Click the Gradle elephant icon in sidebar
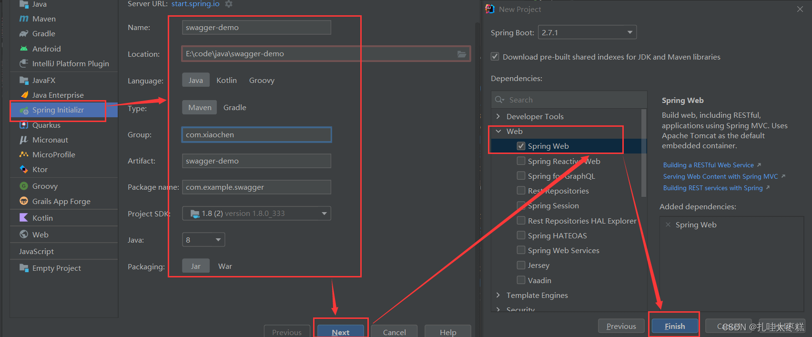Image resolution: width=812 pixels, height=337 pixels. coord(24,33)
